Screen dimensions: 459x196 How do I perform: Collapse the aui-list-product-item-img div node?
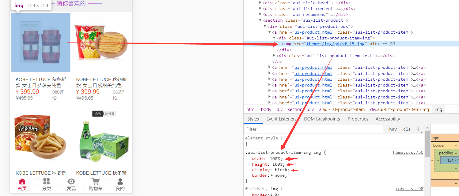click(x=274, y=38)
